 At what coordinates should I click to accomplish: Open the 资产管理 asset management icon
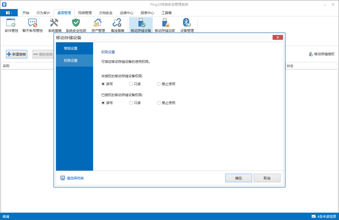98,25
